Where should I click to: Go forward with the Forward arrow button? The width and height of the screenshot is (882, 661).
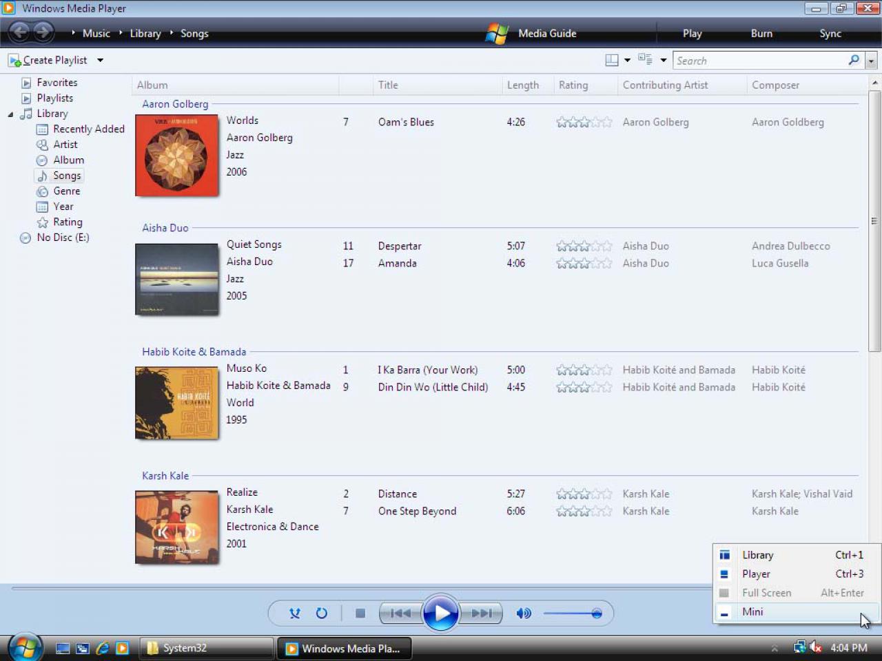tap(43, 32)
